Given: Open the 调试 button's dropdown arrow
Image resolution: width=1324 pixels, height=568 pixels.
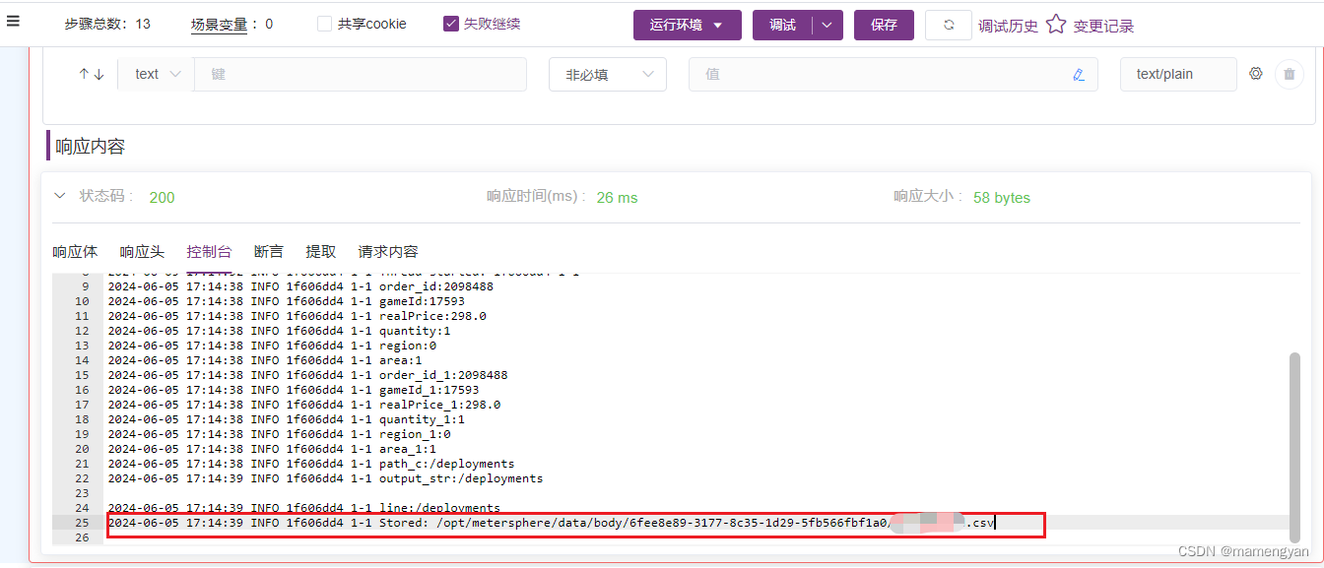Looking at the screenshot, I should point(826,26).
